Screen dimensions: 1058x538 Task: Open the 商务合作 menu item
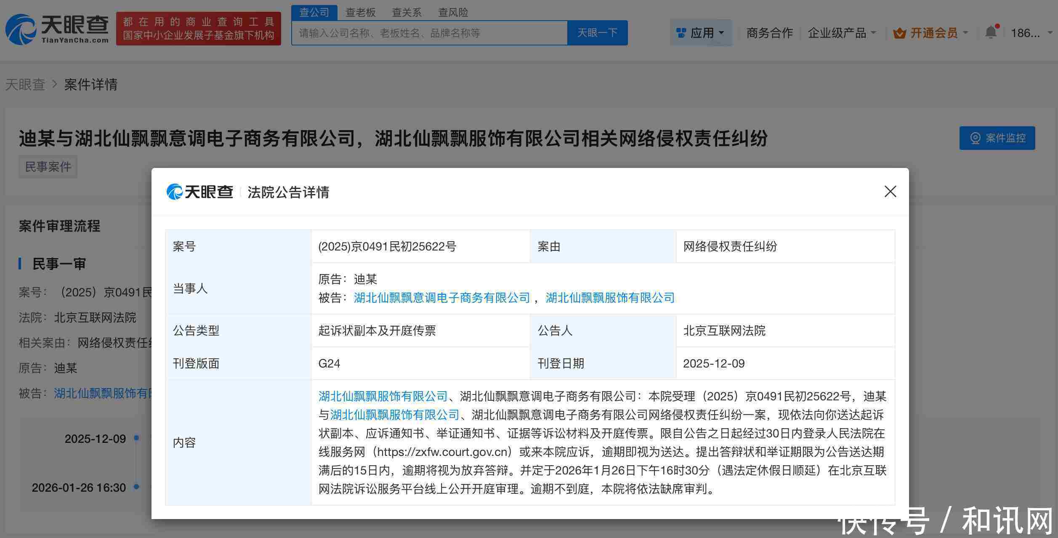click(769, 32)
